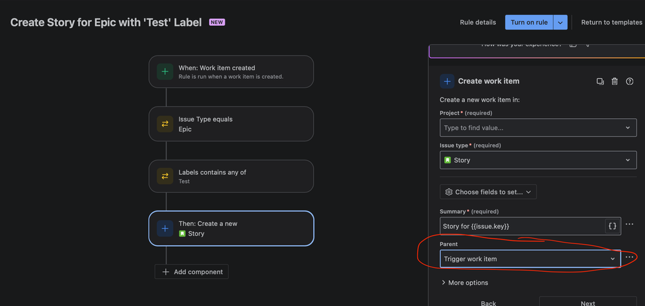
Task: Select the Issue Type equals condition icon
Action: (x=165, y=124)
